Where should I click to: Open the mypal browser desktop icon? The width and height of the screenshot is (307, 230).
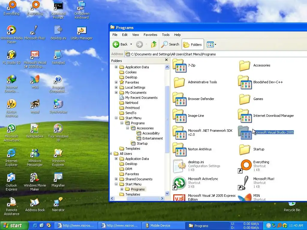click(x=35, y=106)
